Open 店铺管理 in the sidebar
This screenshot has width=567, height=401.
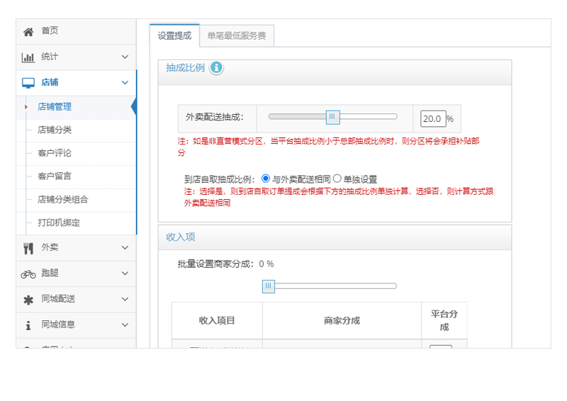pos(76,107)
